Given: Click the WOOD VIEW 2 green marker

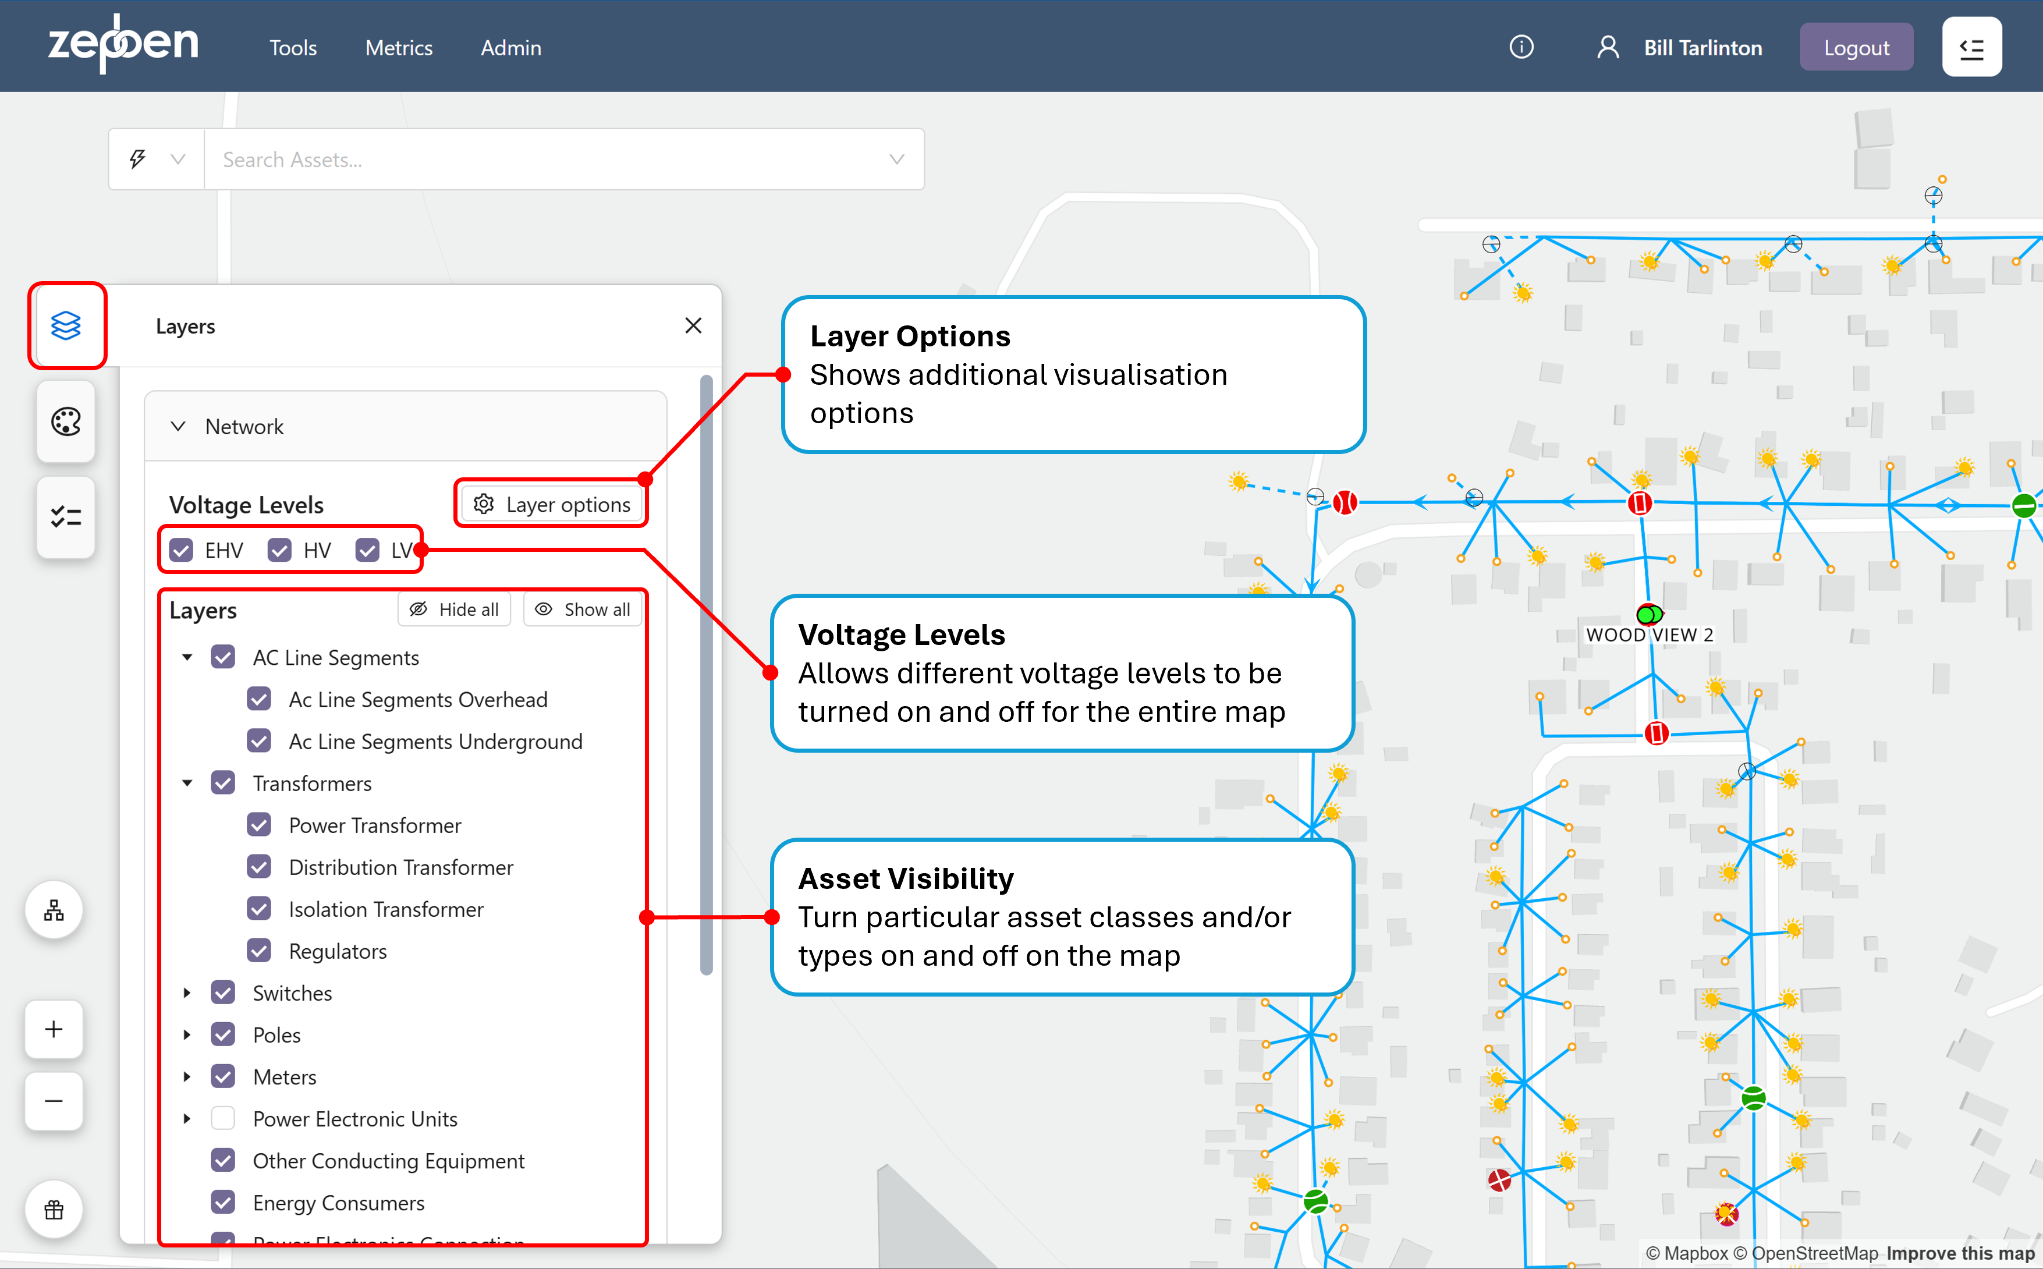Looking at the screenshot, I should [1649, 614].
